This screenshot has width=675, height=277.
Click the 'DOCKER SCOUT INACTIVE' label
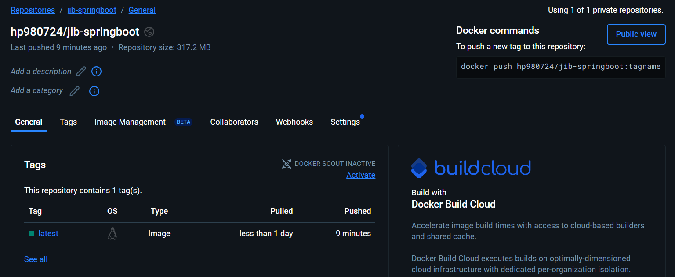pyautogui.click(x=335, y=164)
